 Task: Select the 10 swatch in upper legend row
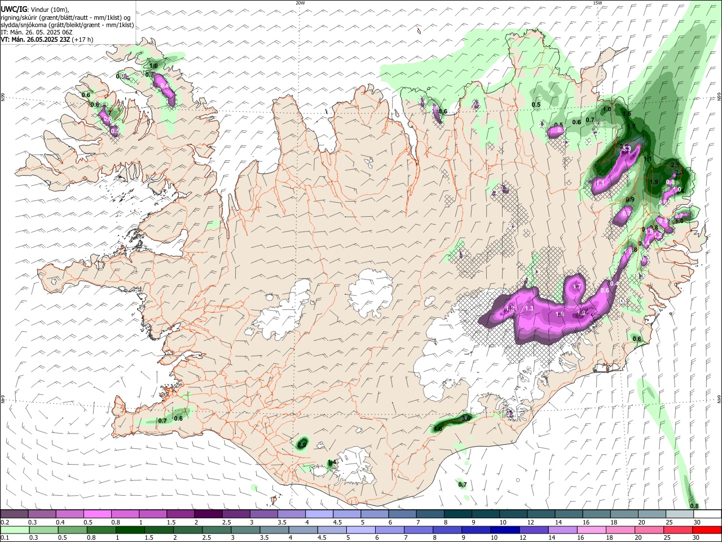(x=513, y=514)
